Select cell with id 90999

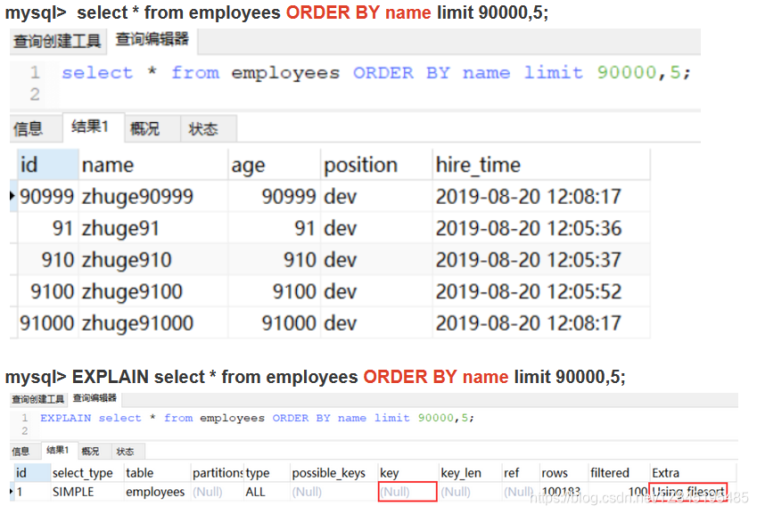coord(48,197)
